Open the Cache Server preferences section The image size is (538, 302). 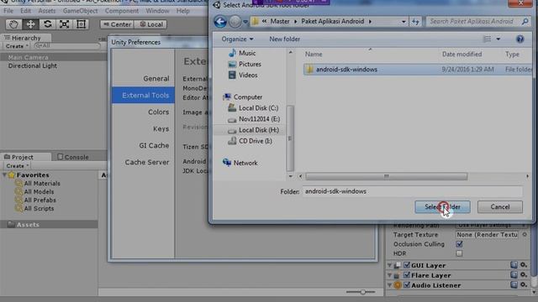pos(147,162)
